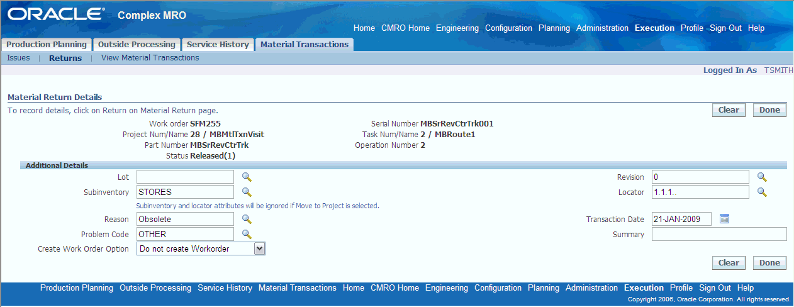Switch to the Service History tab
Image resolution: width=794 pixels, height=307 pixels.
(218, 45)
